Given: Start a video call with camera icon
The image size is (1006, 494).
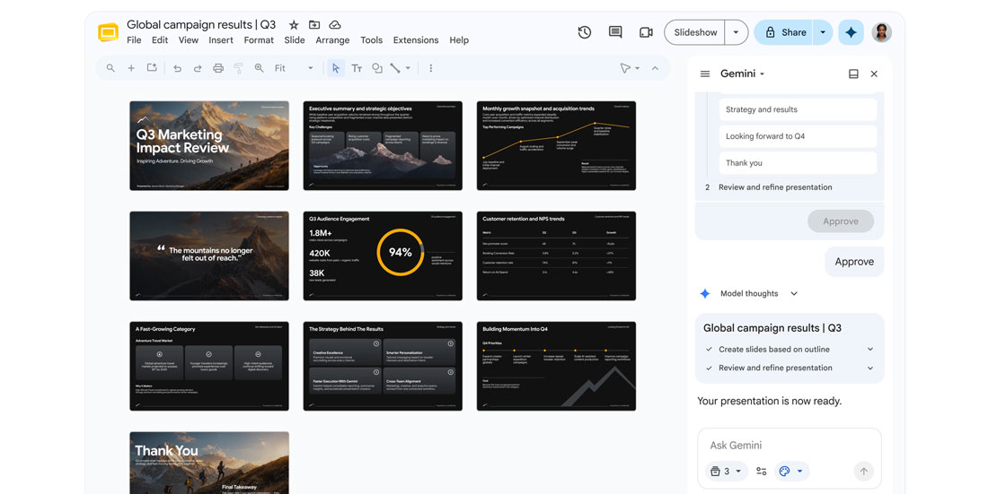Looking at the screenshot, I should [646, 32].
